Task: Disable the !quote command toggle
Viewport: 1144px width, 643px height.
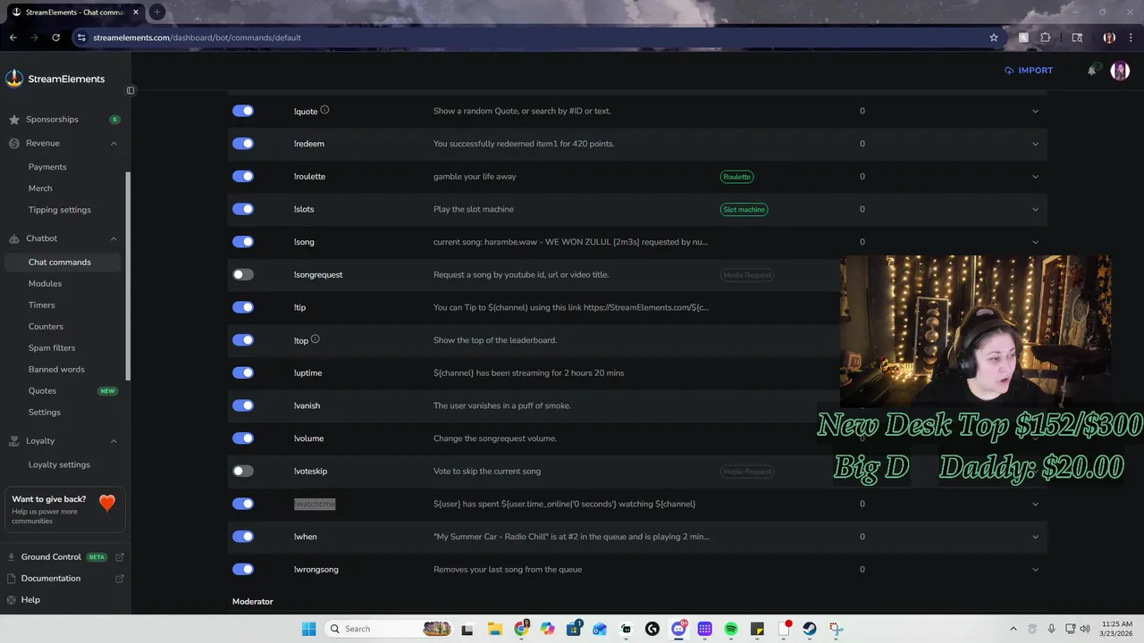Action: pyautogui.click(x=243, y=111)
